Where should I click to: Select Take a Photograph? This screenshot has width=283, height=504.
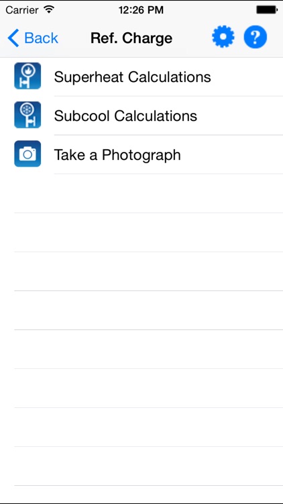(x=141, y=155)
